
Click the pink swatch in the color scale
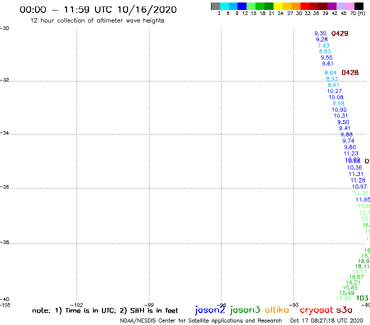pyautogui.click(x=349, y=6)
